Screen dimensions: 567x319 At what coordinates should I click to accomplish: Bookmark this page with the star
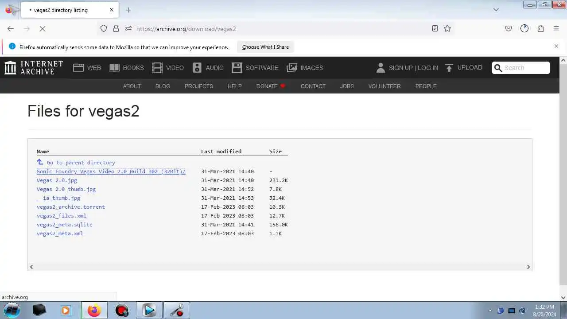447,28
